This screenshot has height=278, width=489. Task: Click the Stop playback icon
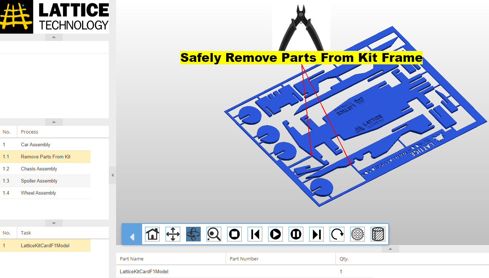click(234, 234)
